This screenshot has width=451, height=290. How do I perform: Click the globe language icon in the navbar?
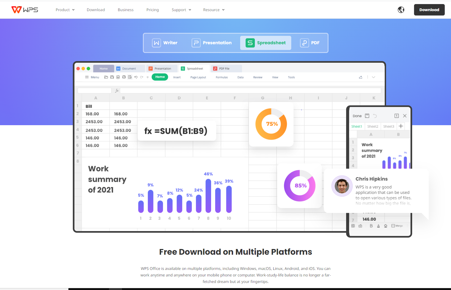(401, 10)
